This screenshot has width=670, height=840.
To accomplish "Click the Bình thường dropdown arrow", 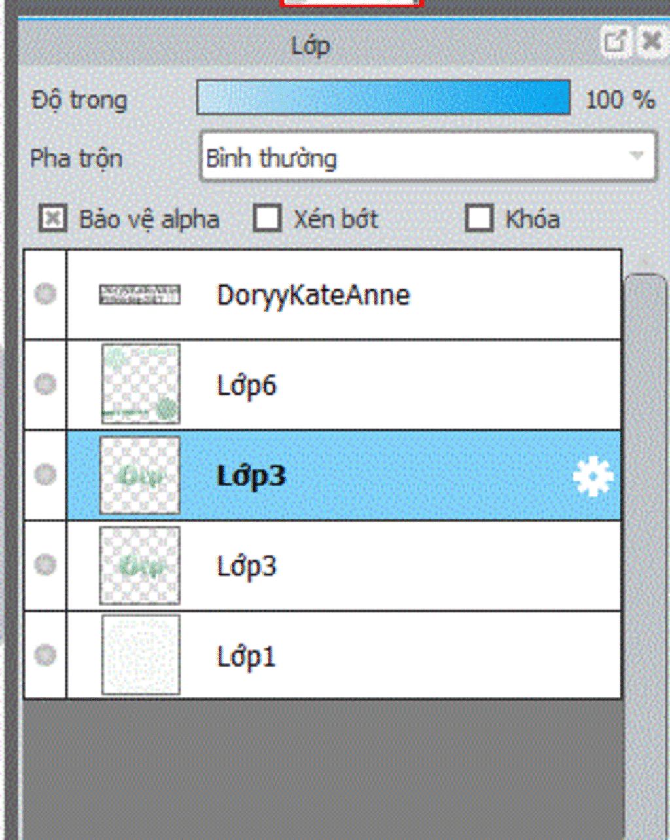I will pyautogui.click(x=636, y=156).
